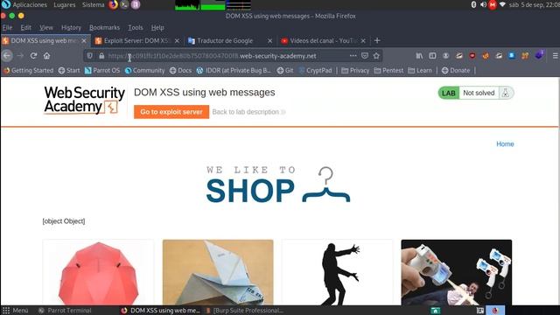Screen dimensions: 560x315
Task: Switch to the Videos del canal YouTube tab
Action: pyautogui.click(x=322, y=41)
